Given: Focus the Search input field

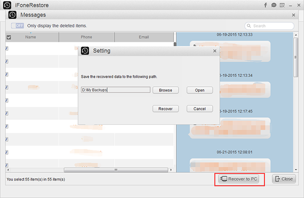Looking at the screenshot, I should (x=269, y=26).
